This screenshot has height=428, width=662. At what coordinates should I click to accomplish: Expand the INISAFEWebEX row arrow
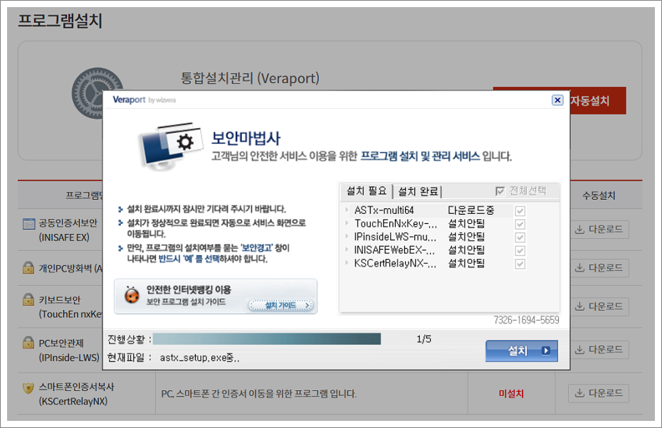347,250
